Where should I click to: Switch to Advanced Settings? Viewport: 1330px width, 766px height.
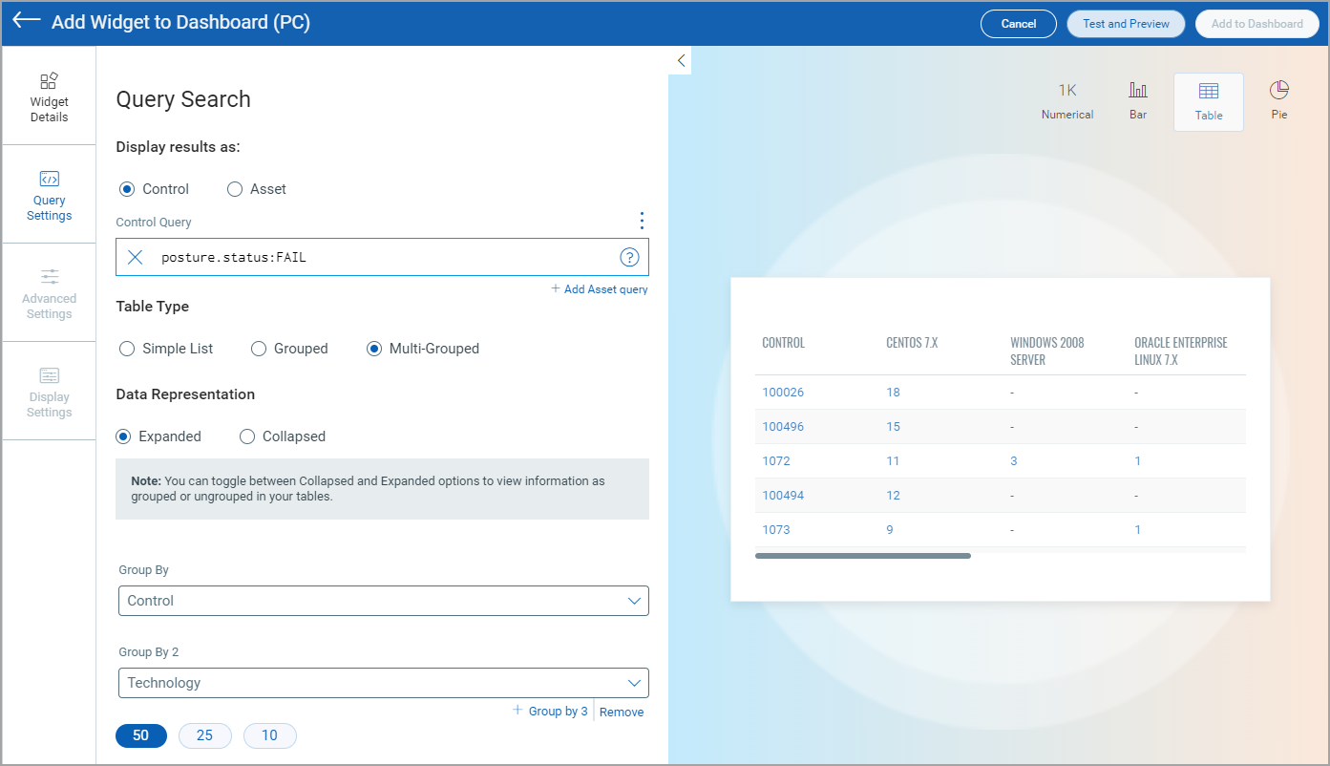tap(49, 292)
